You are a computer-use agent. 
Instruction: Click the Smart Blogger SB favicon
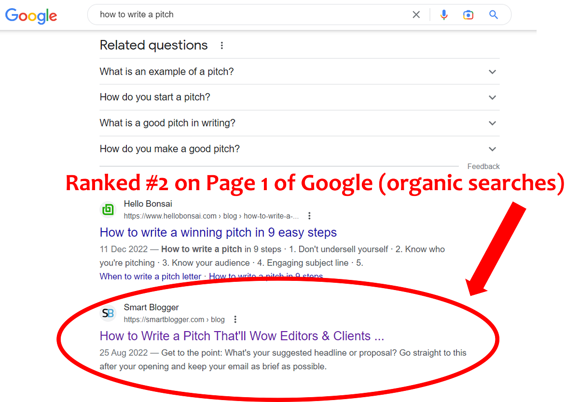point(108,314)
